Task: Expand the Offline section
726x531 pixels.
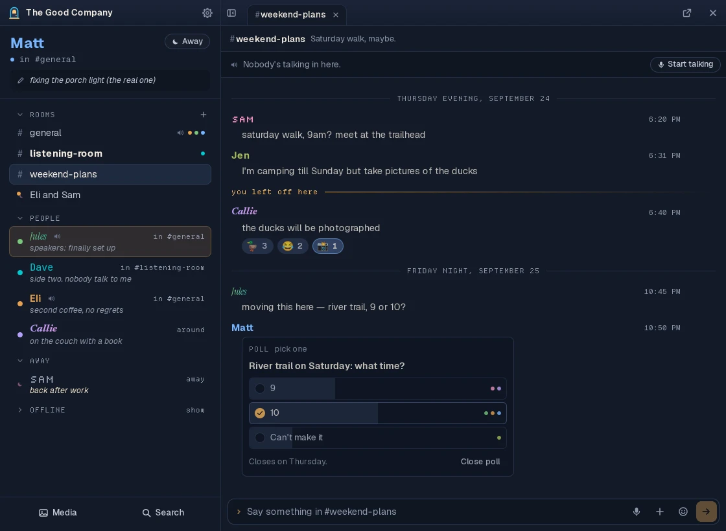Action: pyautogui.click(x=20, y=411)
